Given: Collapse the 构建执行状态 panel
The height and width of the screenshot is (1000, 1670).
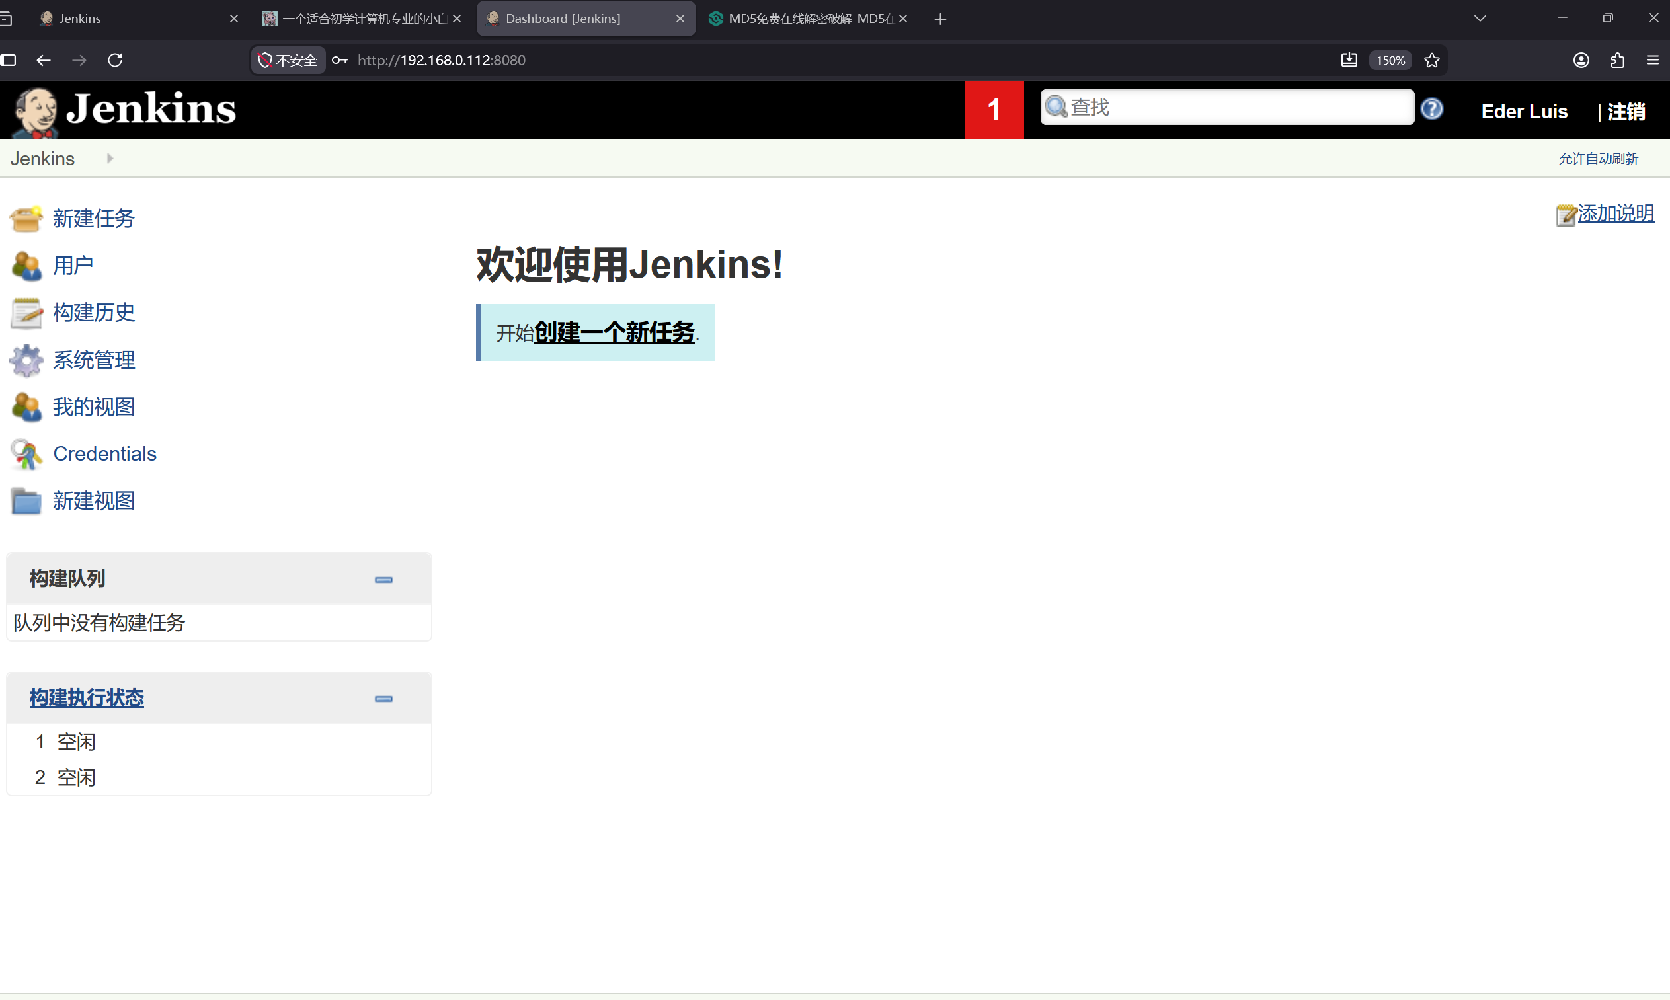Looking at the screenshot, I should pos(383,699).
